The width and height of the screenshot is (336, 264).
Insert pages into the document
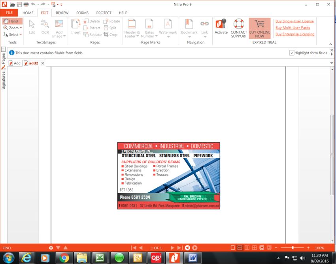[x=76, y=27]
